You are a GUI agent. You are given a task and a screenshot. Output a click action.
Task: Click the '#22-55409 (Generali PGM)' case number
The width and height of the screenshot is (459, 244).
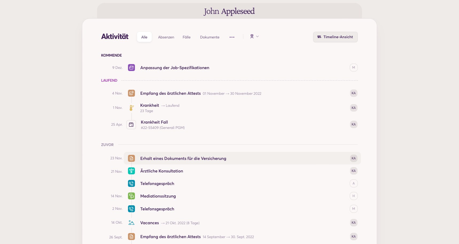[163, 128]
